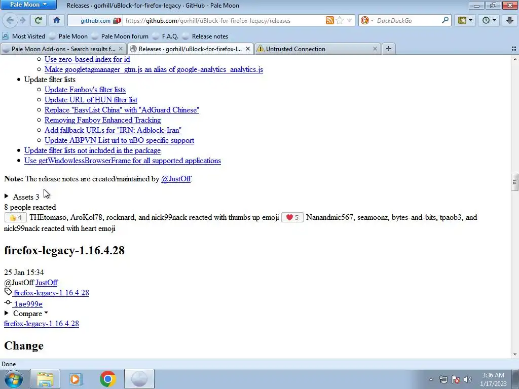This screenshot has width=519, height=389.
Task: Reload the current page
Action: click(x=38, y=20)
